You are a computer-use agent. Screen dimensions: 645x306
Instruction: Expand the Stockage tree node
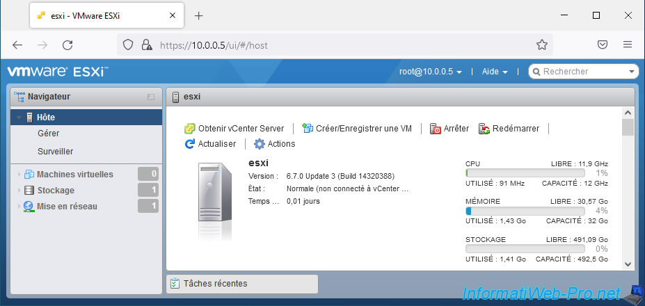pos(19,191)
